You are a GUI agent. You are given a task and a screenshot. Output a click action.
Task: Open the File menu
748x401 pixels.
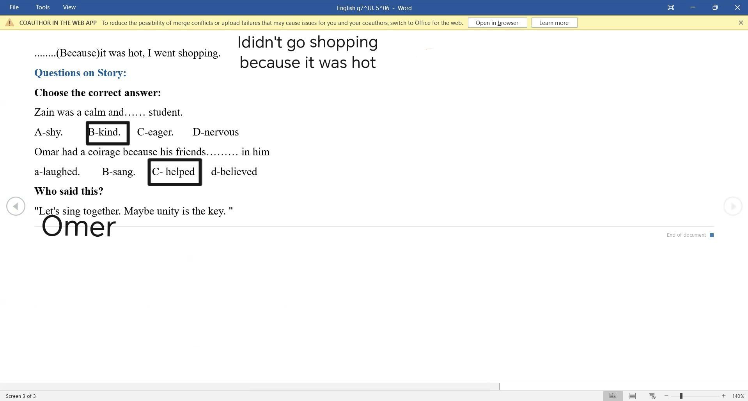click(x=14, y=7)
